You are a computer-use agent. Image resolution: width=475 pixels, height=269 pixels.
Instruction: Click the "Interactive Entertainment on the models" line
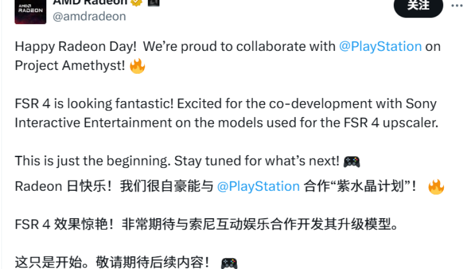click(x=227, y=123)
